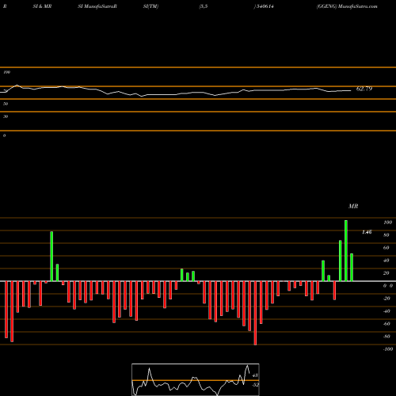Click the -20 label on the MR axis
The height and width of the screenshot is (396, 396).
pyautogui.click(x=386, y=299)
